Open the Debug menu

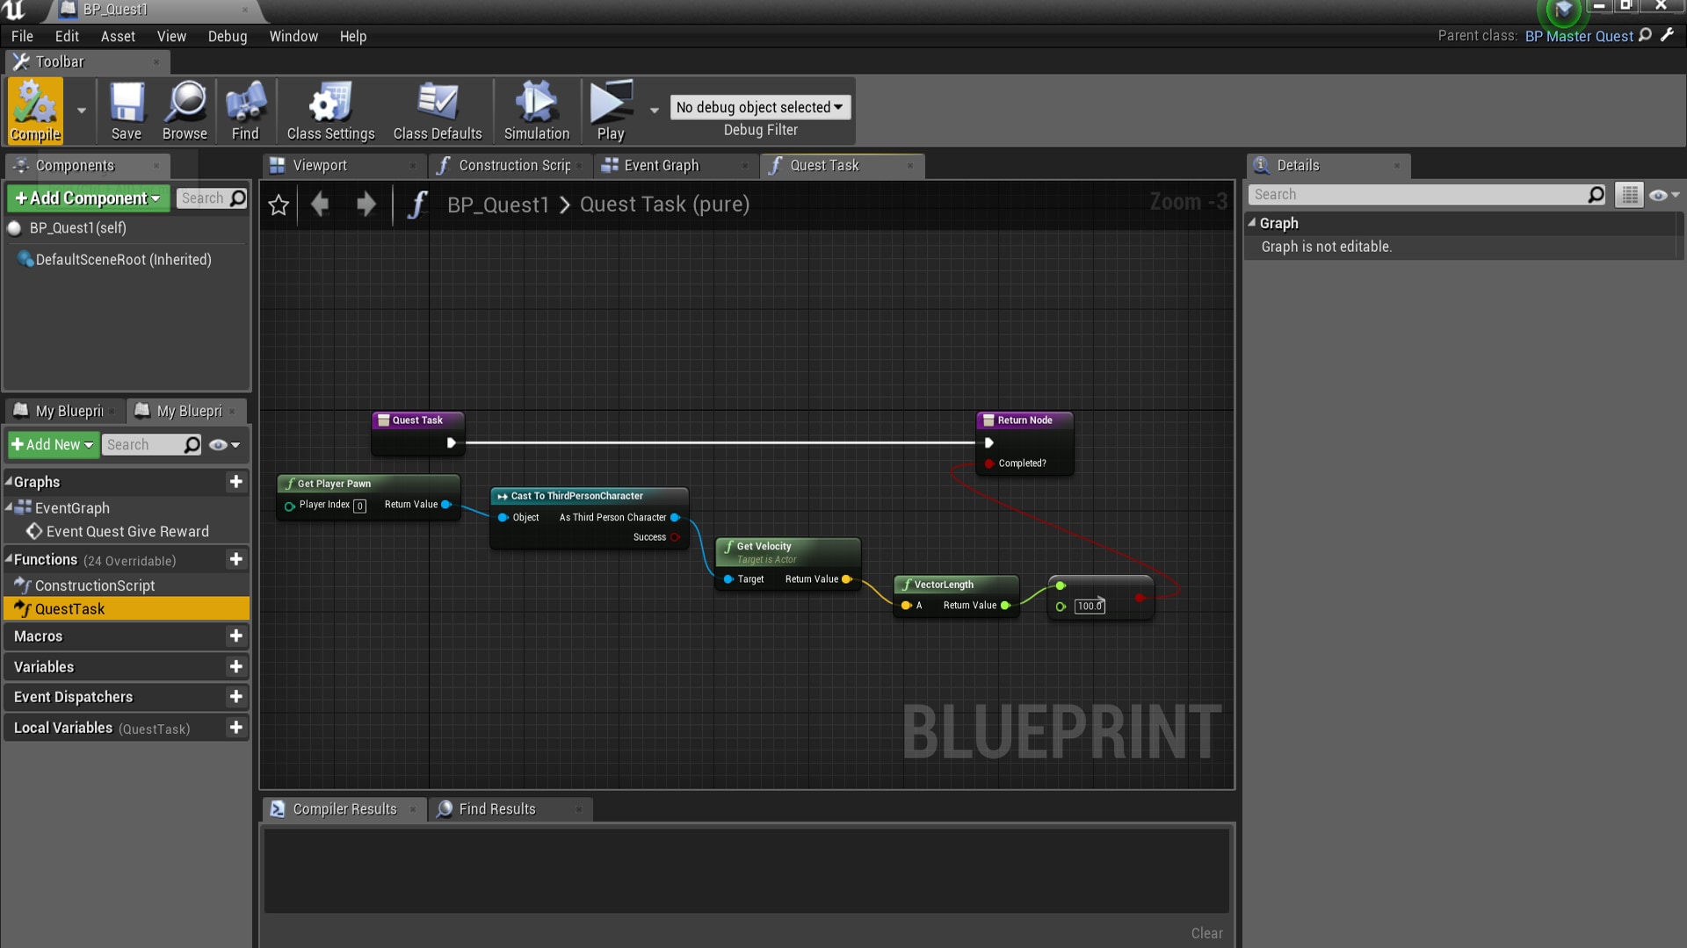(x=228, y=36)
